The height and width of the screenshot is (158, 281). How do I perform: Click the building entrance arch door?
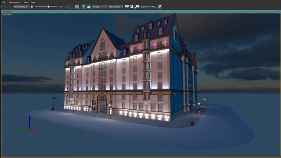[102, 104]
